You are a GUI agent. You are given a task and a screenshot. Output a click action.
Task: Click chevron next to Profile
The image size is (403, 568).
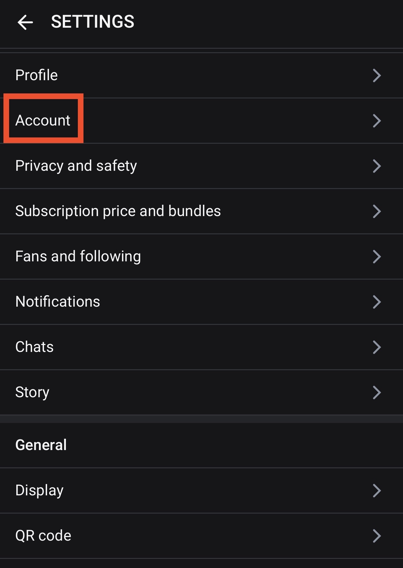(x=377, y=75)
